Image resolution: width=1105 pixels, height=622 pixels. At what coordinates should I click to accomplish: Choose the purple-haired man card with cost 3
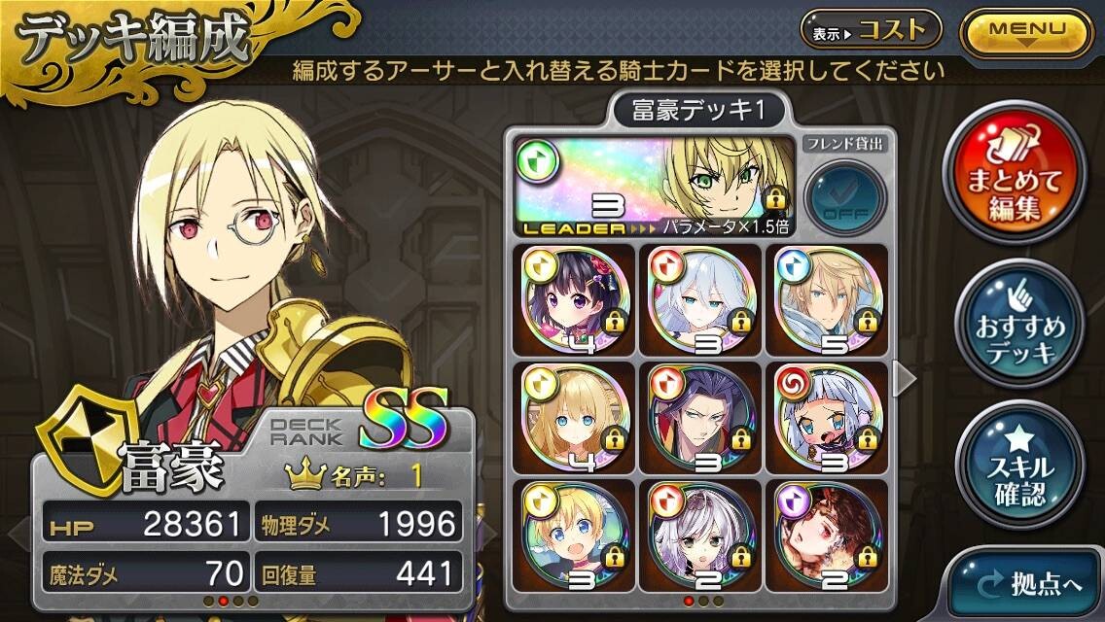click(699, 418)
